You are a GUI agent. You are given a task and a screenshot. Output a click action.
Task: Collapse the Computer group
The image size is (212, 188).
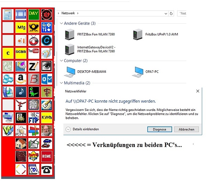[x=62, y=61]
